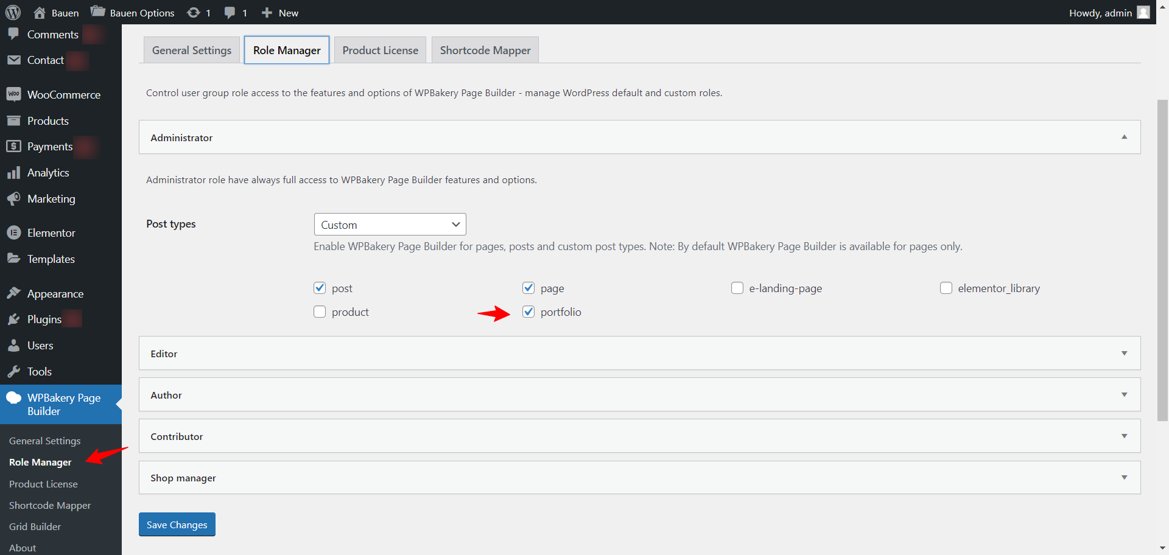Uncheck the page checkbox
Screen dimensions: 1169x555
click(x=528, y=288)
